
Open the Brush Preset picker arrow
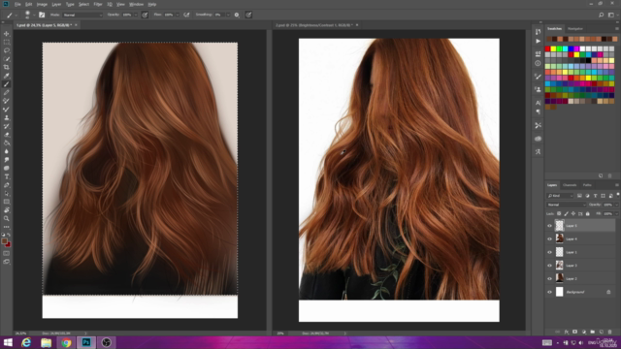(x=34, y=16)
